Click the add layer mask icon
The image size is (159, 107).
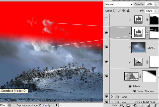click(x=128, y=105)
